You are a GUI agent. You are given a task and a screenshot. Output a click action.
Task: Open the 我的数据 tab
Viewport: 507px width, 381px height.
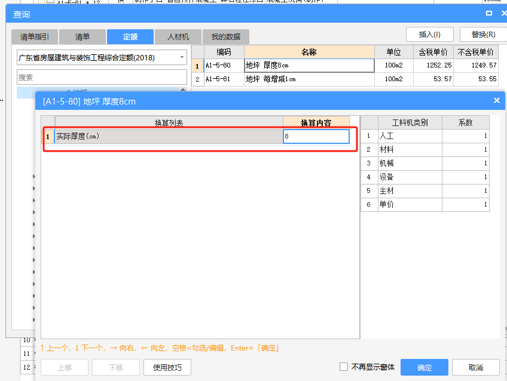point(226,37)
